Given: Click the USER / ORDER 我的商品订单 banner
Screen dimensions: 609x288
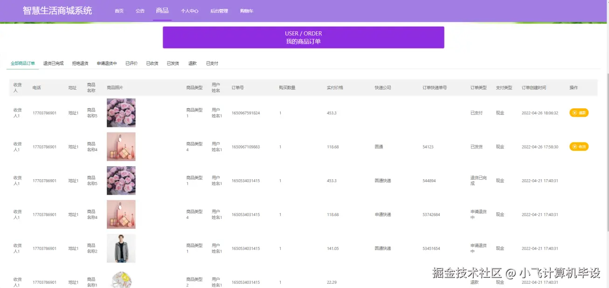Looking at the screenshot, I should tap(304, 37).
